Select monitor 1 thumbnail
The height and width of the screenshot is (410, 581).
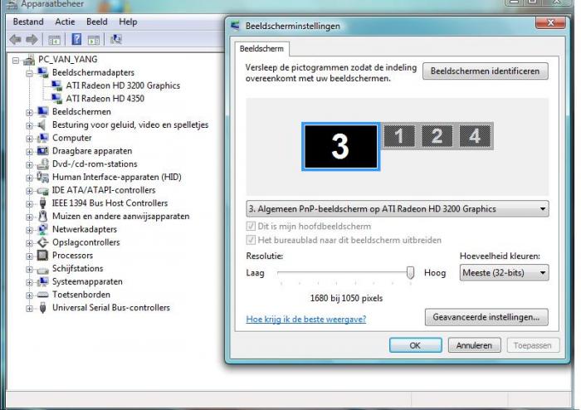(399, 136)
